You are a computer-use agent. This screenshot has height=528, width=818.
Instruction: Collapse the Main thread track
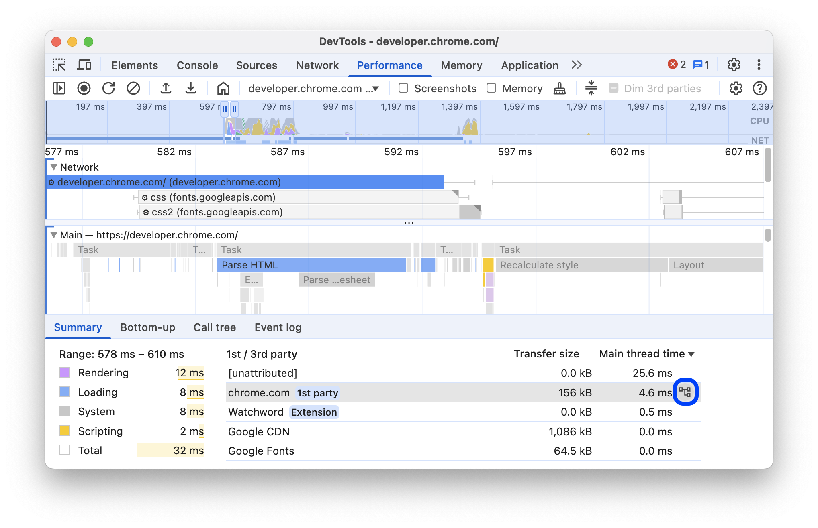(53, 235)
